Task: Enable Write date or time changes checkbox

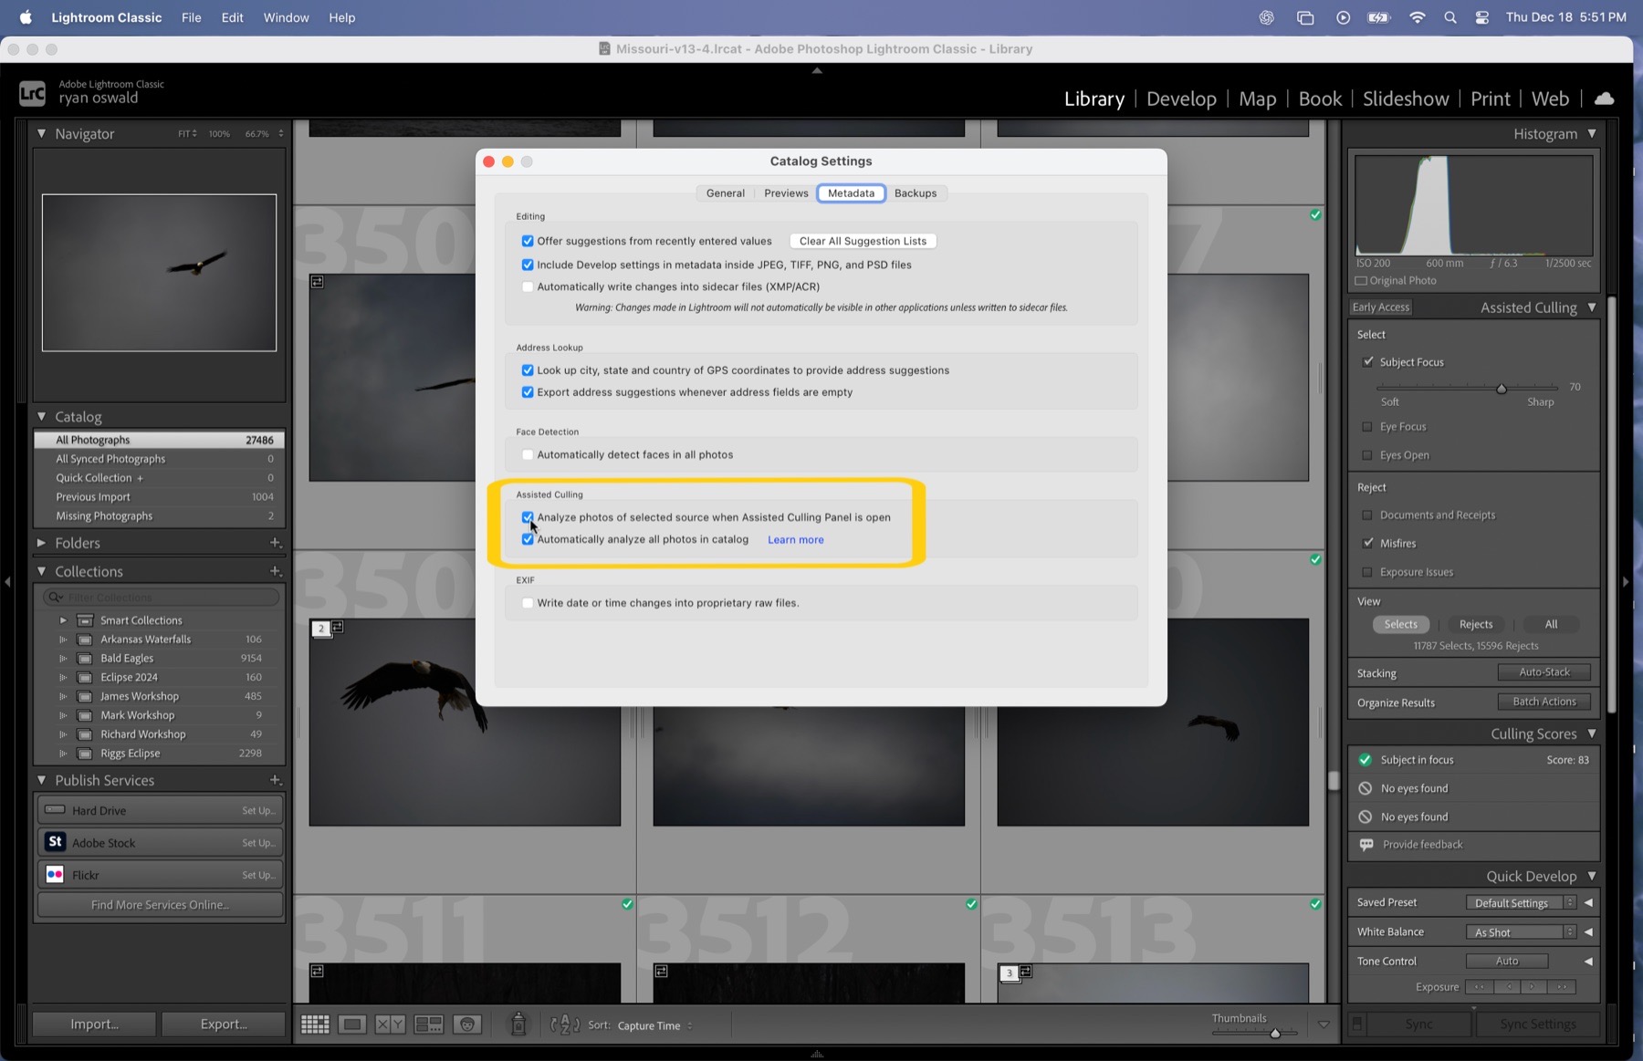Action: [x=528, y=603]
